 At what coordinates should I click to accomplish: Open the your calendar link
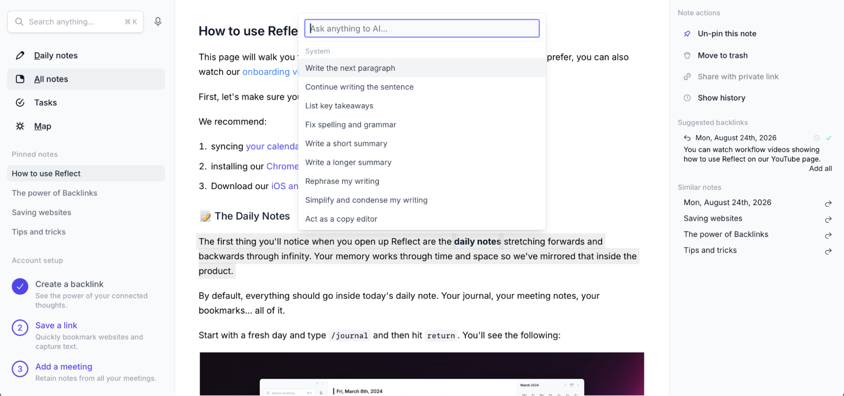[x=272, y=146]
